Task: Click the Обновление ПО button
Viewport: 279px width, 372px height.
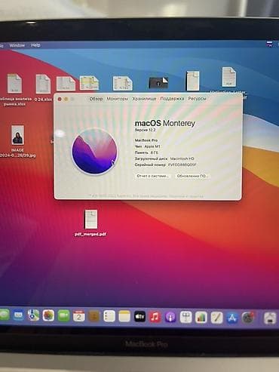Action: click(192, 176)
